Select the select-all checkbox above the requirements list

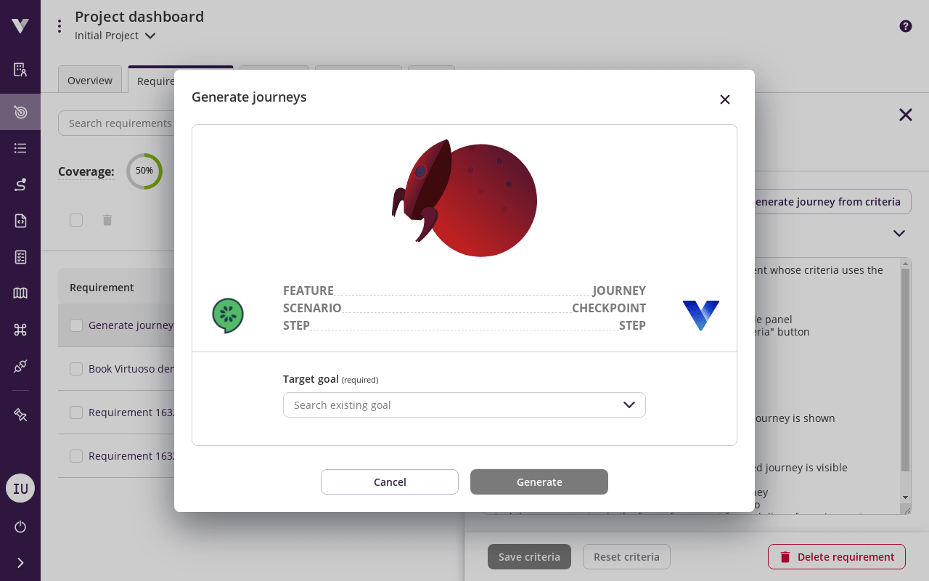click(76, 219)
